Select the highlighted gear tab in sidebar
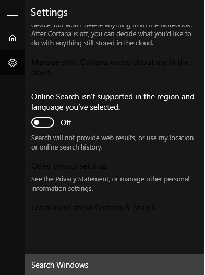This screenshot has height=275, width=205. 13,63
